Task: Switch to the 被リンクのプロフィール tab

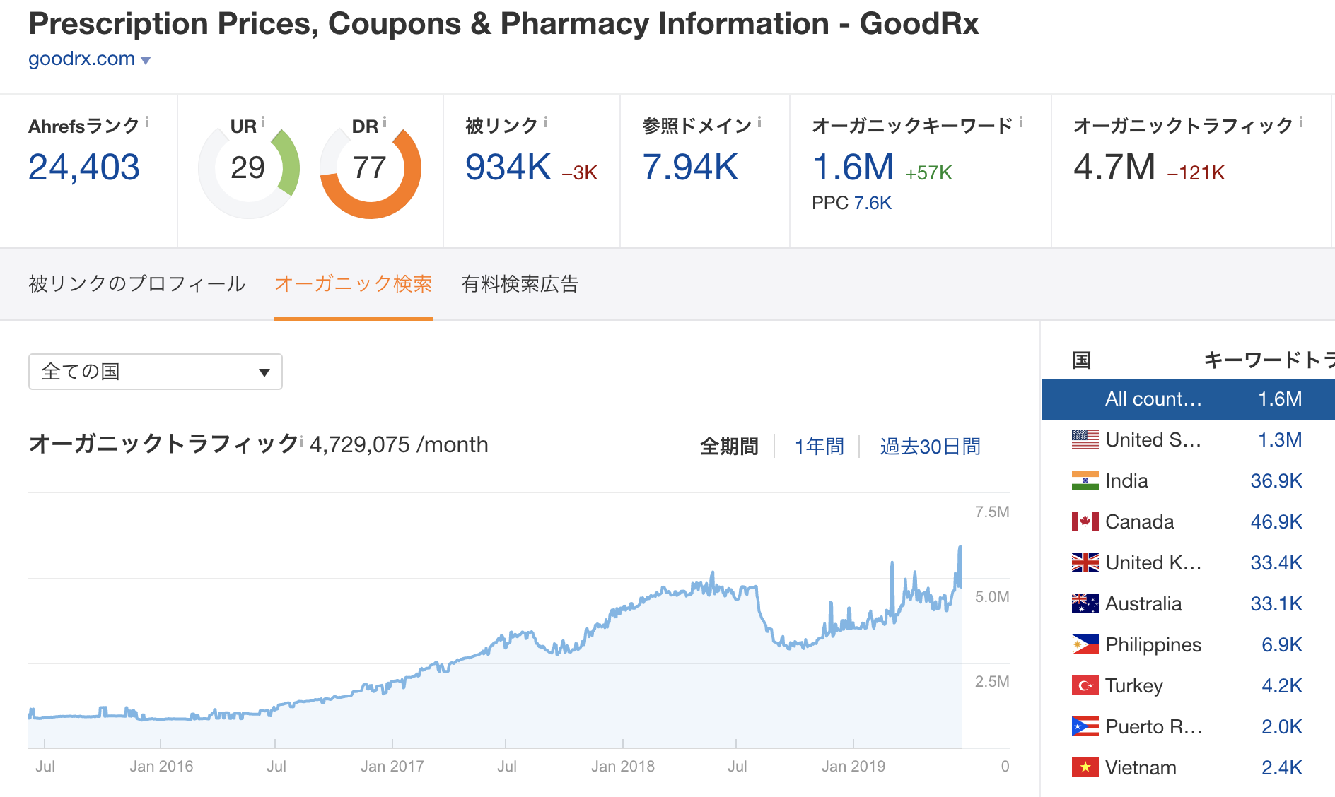Action: coord(136,284)
